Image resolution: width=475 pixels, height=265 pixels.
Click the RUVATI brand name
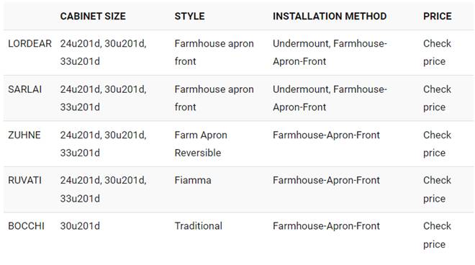(25, 181)
